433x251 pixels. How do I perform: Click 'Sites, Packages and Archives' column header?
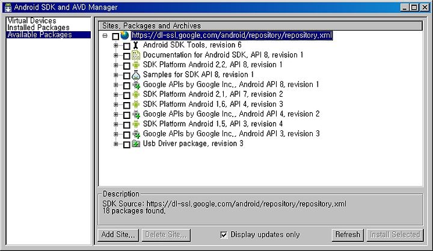260,26
